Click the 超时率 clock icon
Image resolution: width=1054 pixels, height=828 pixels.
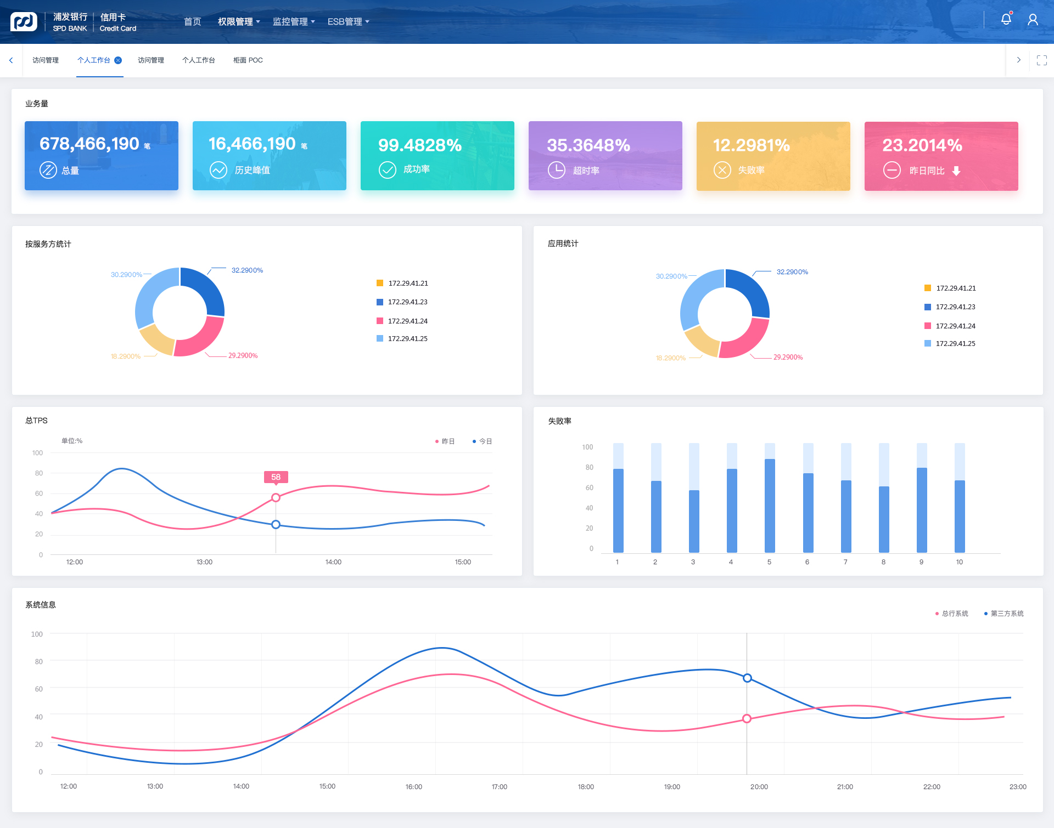pyautogui.click(x=557, y=170)
